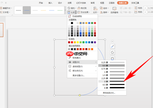
Task: Click the floating outline square icon
Action: pos(112,58)
